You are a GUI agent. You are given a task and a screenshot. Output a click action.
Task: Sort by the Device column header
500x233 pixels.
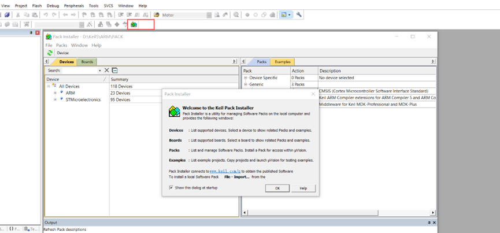pyautogui.click(x=76, y=79)
